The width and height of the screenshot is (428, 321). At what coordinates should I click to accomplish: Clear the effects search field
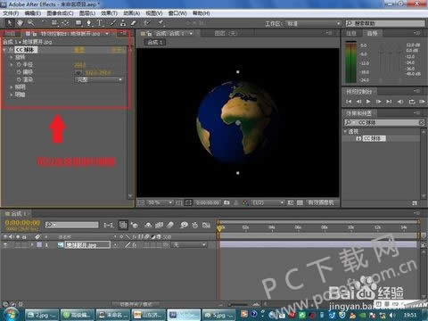pyautogui.click(x=422, y=122)
